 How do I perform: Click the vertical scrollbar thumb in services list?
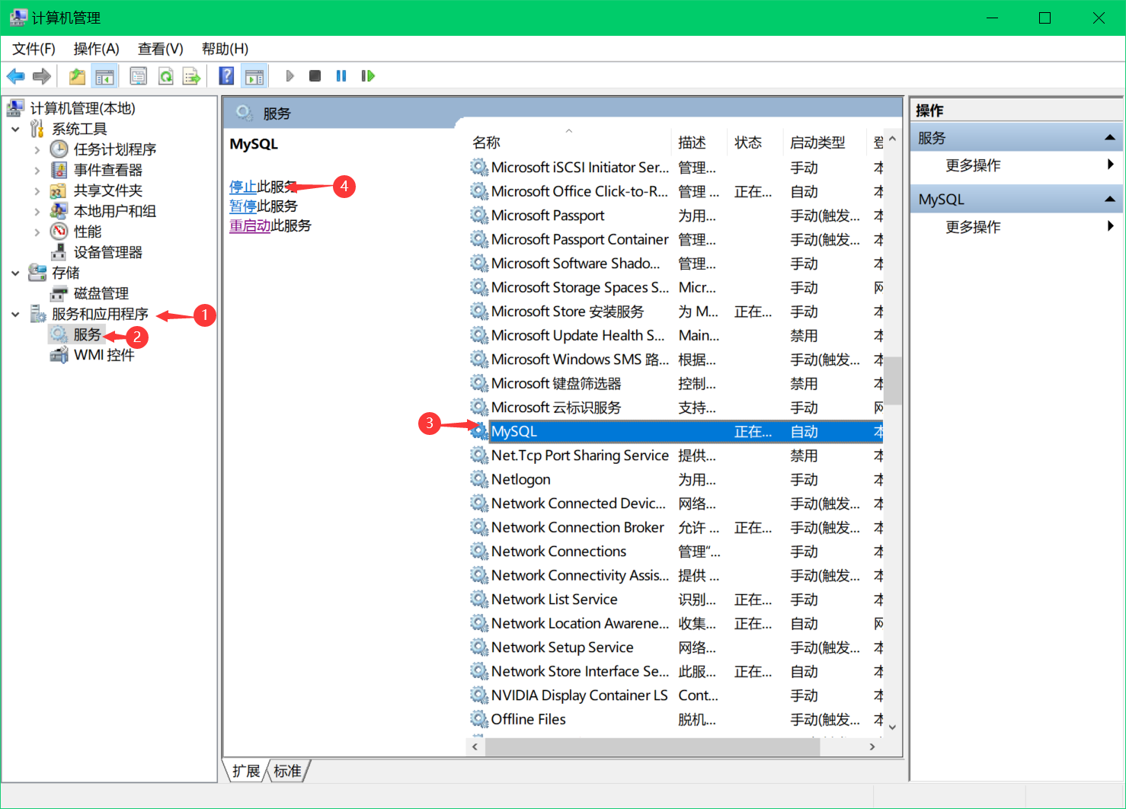point(893,380)
